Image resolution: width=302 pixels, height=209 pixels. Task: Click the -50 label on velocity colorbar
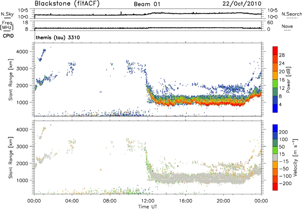click(x=284, y=169)
